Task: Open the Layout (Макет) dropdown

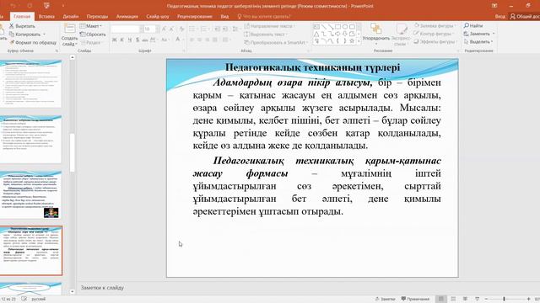Action: 91,26
